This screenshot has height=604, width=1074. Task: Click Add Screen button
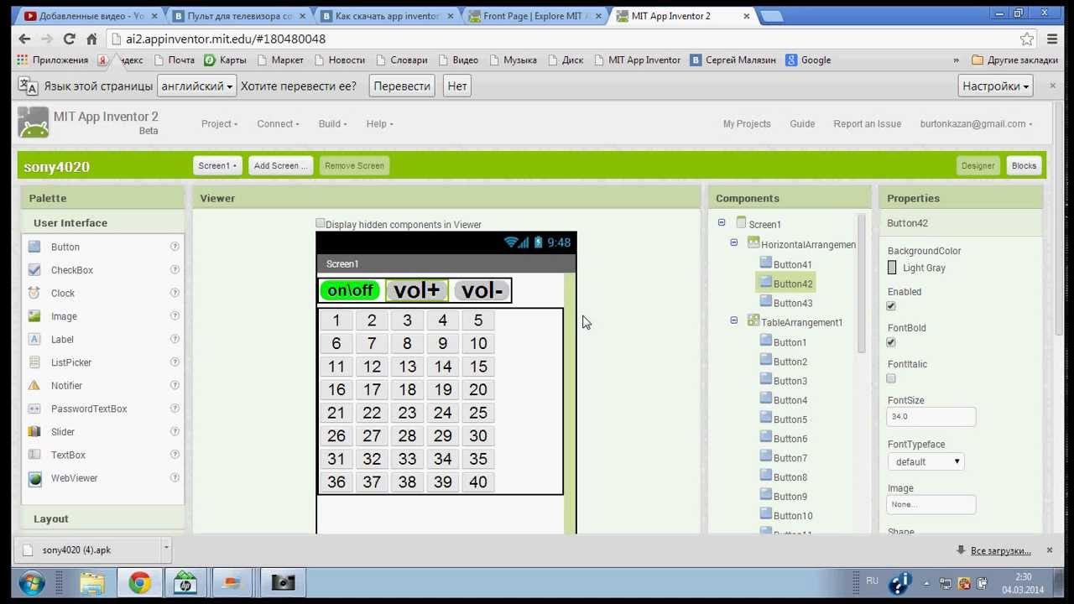point(281,165)
